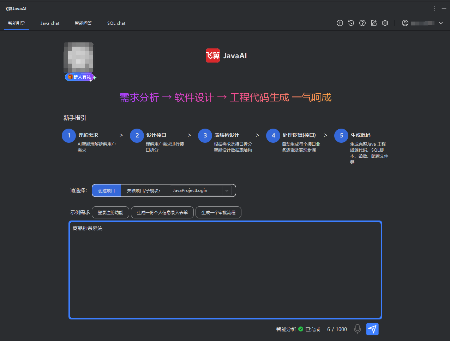Click the project dropdown arrow

pyautogui.click(x=227, y=190)
